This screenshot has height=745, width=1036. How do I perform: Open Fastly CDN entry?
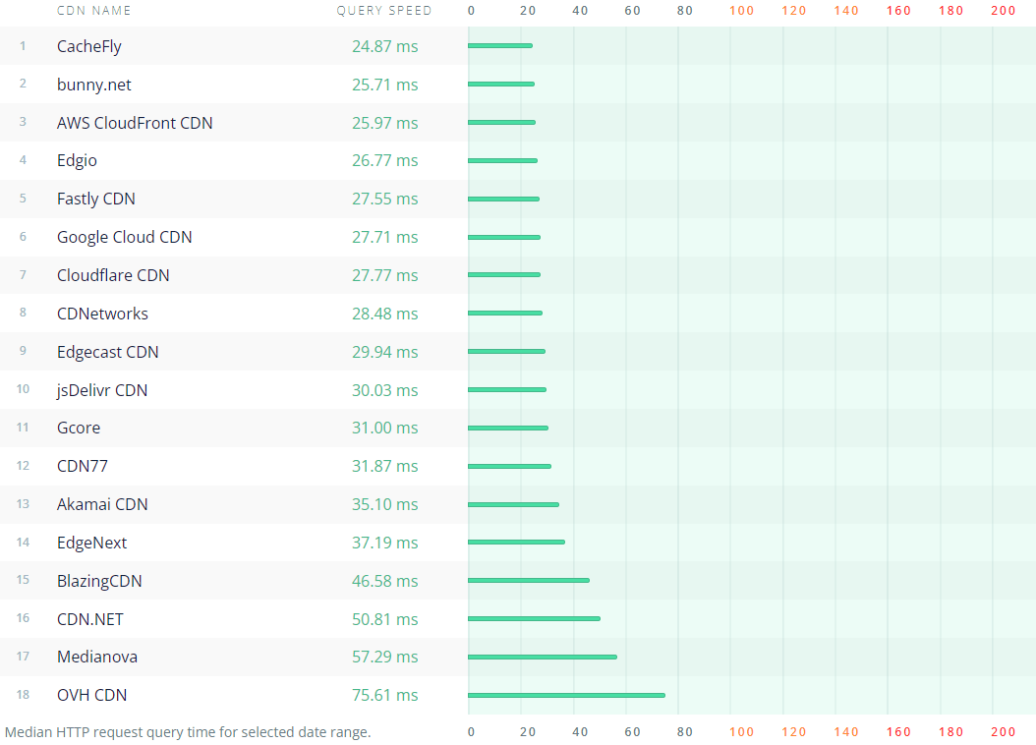click(x=95, y=199)
